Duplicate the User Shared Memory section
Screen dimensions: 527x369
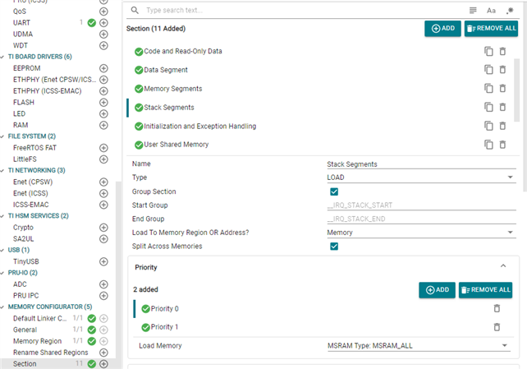pos(488,145)
